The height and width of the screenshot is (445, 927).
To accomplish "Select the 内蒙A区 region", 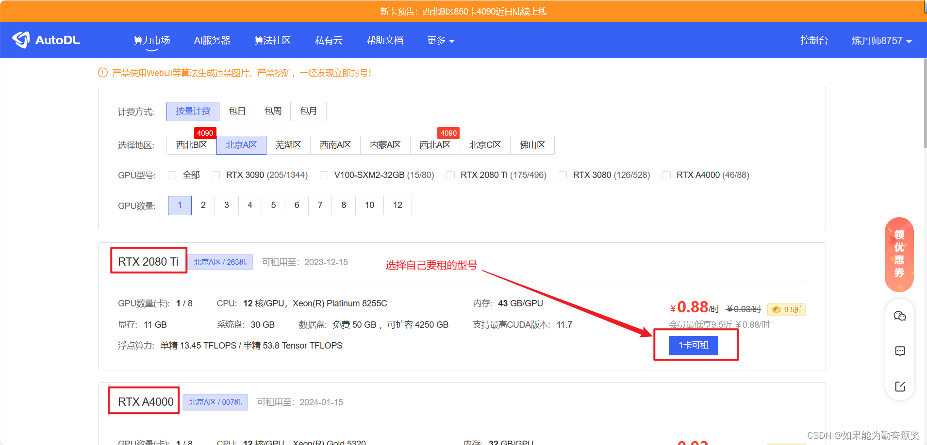I will 385,145.
